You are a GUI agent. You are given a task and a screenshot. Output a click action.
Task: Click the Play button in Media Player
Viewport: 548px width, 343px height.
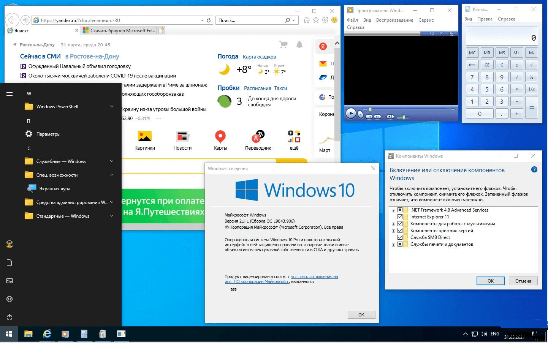(351, 113)
